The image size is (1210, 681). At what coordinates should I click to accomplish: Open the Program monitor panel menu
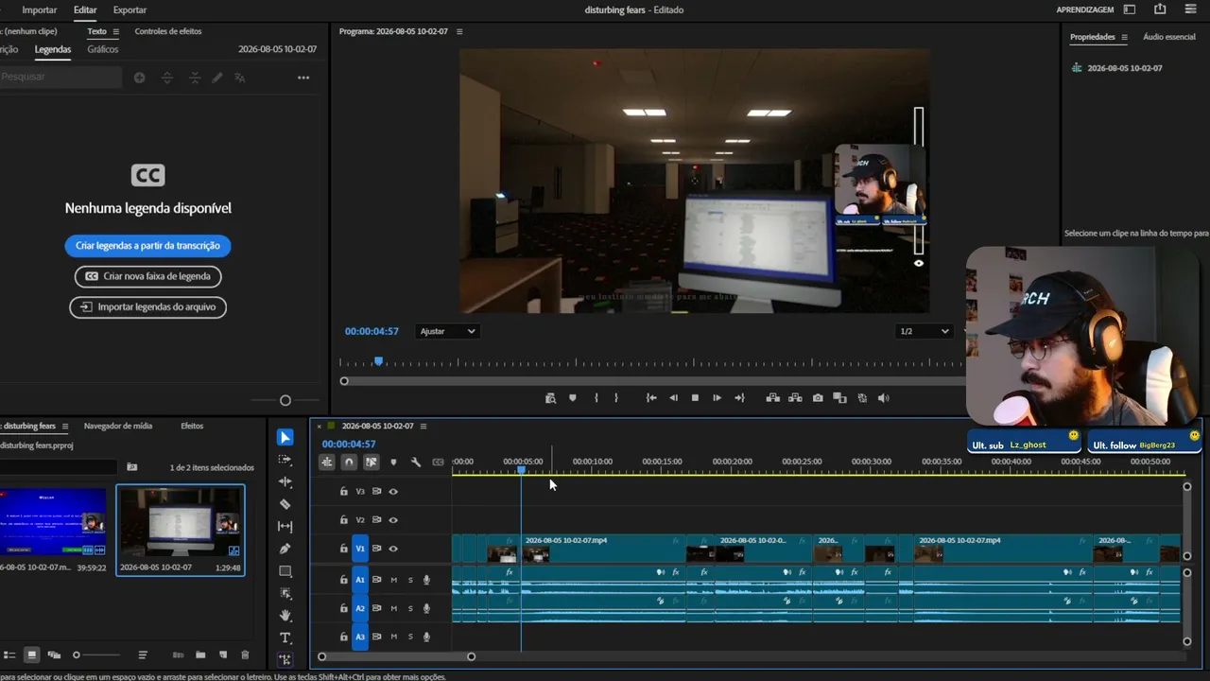pos(459,31)
